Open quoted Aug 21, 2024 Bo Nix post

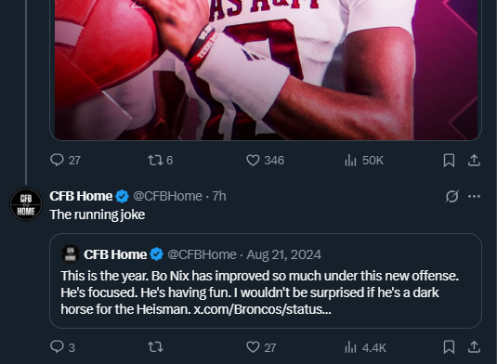click(266, 280)
